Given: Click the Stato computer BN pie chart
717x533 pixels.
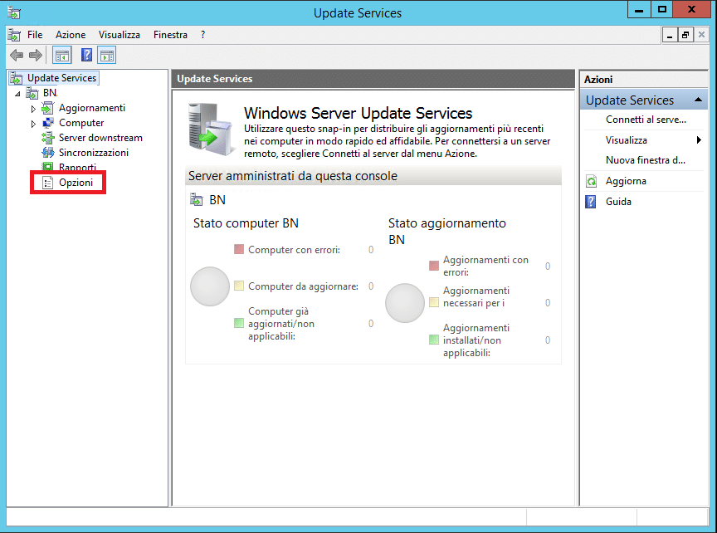Looking at the screenshot, I should (210, 286).
